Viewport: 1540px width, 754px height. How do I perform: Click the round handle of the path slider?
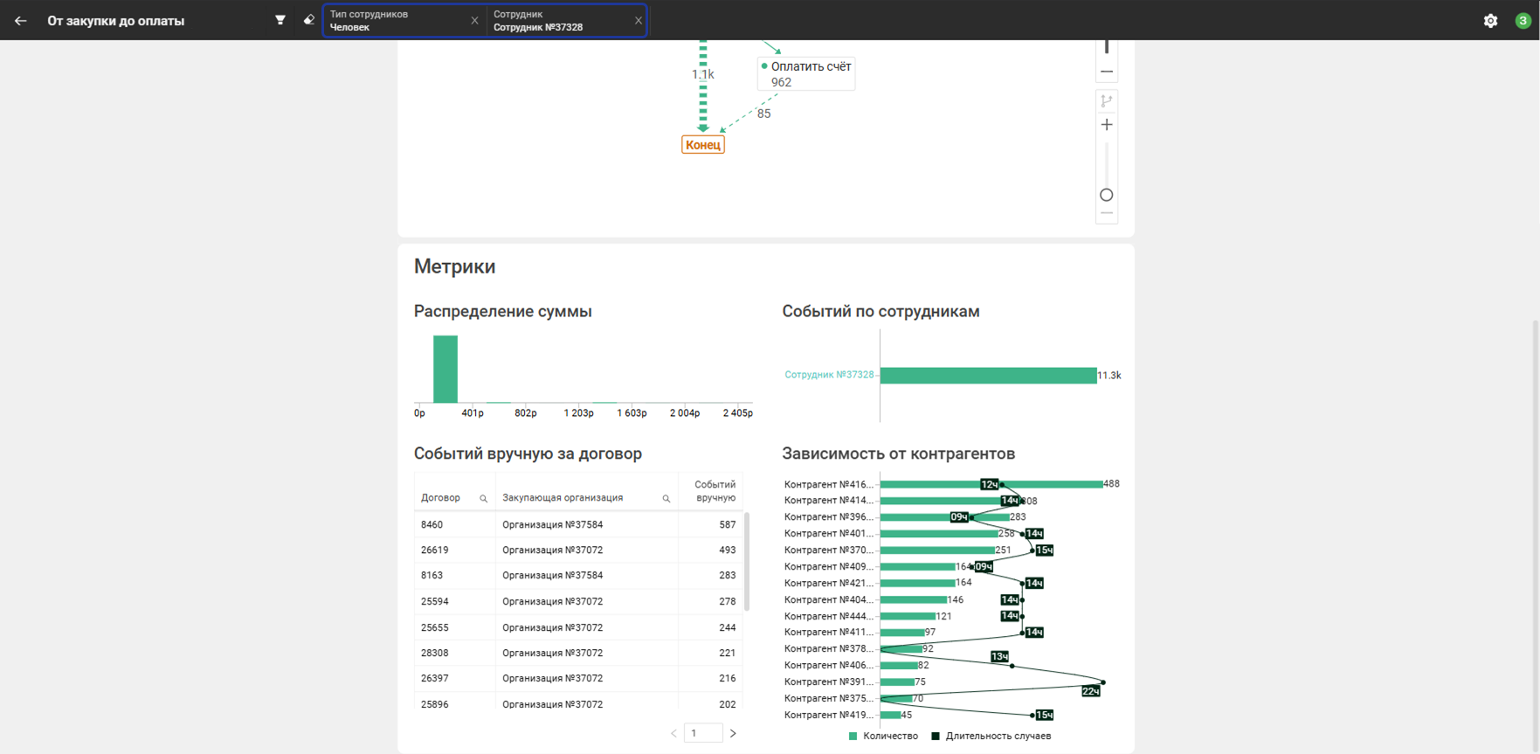(1107, 195)
